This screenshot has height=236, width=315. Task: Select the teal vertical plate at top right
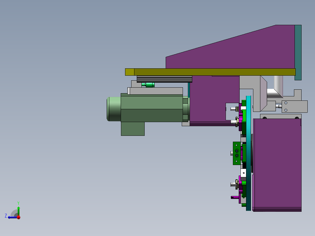[x=298, y=52]
